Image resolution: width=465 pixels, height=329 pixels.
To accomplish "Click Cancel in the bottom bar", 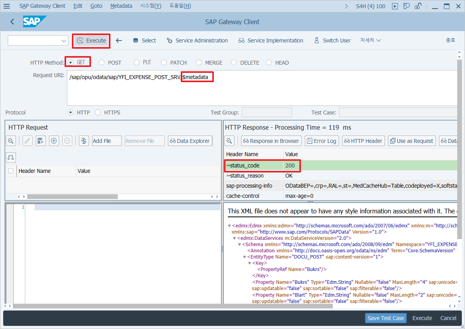I will pos(448,318).
